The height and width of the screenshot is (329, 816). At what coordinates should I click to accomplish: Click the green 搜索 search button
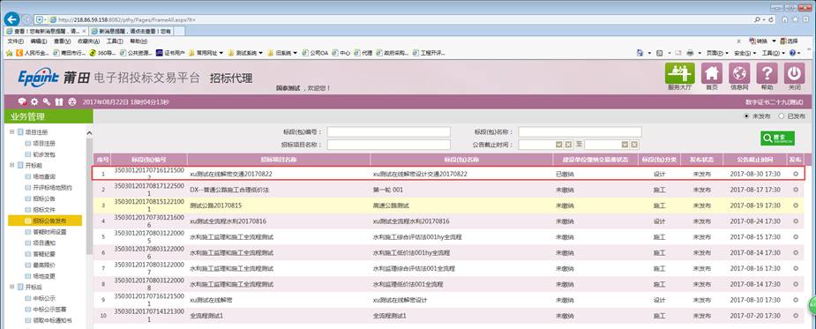point(777,138)
